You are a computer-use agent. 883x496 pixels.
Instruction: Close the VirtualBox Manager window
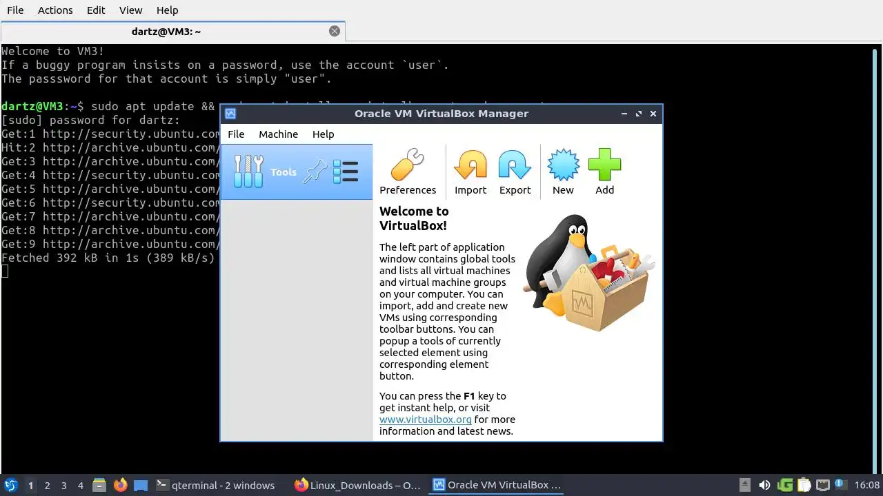click(x=653, y=114)
